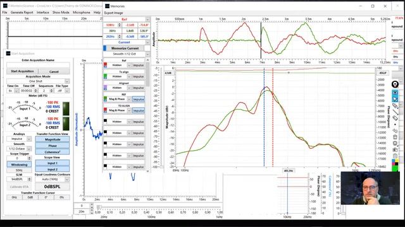This screenshot has width=405, height=227.
Task: Click Memorize Current button
Action: coord(125,48)
